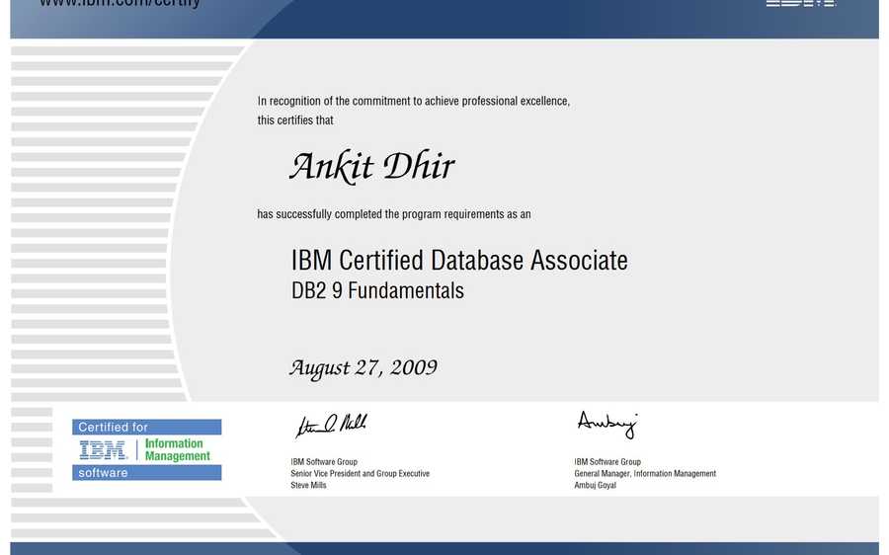Click the subtitle DB2 9 Fundamentals
This screenshot has height=555, width=889.
(x=377, y=290)
